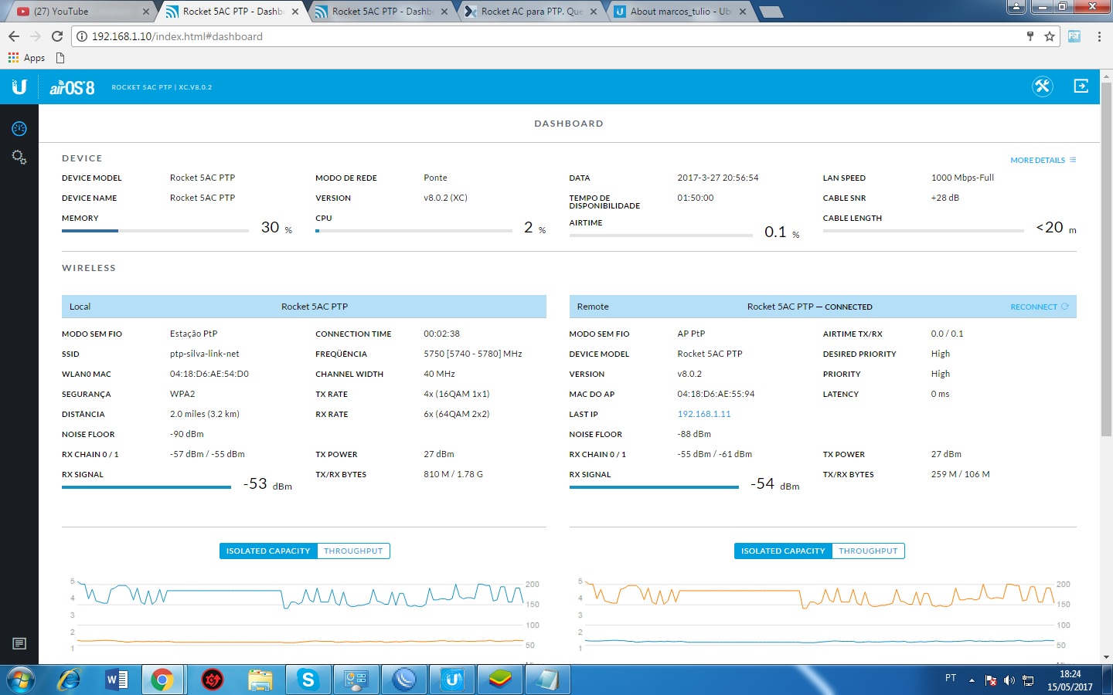The width and height of the screenshot is (1113, 695).
Task: Open the log panel icon in sidebar
Action: pos(19,643)
